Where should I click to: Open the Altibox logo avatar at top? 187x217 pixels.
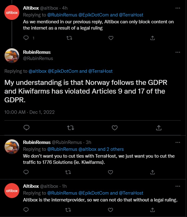(x=12, y=13)
